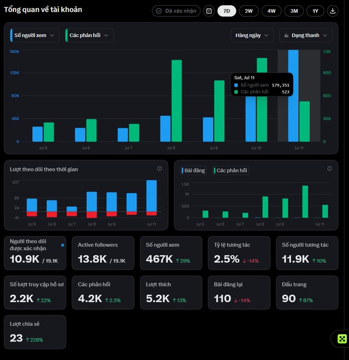Open Các phản hồi metric dropdown in main chart

(89, 35)
